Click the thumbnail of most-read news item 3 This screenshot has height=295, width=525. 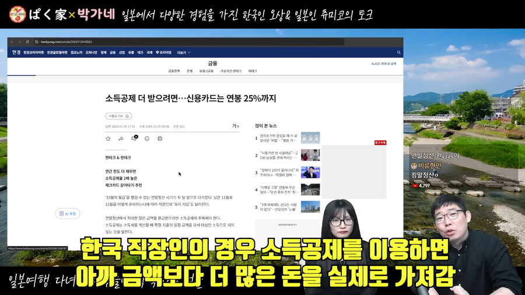[310, 172]
